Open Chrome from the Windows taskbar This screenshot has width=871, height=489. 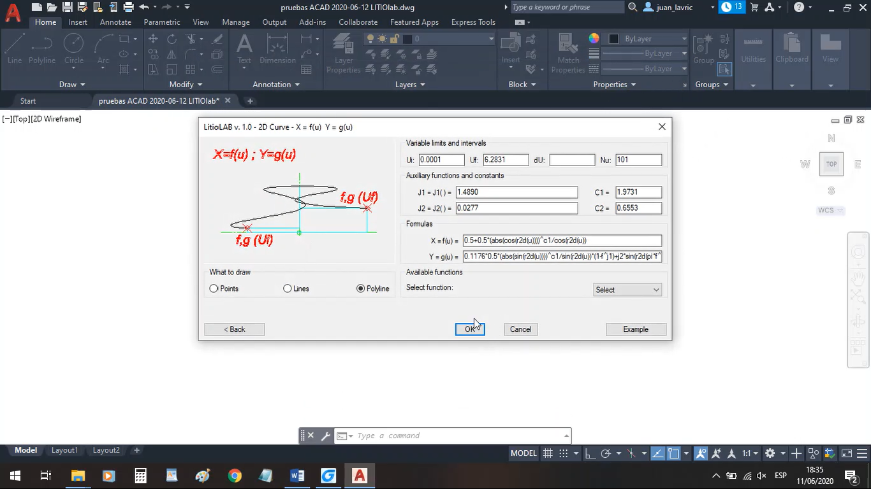click(x=235, y=476)
